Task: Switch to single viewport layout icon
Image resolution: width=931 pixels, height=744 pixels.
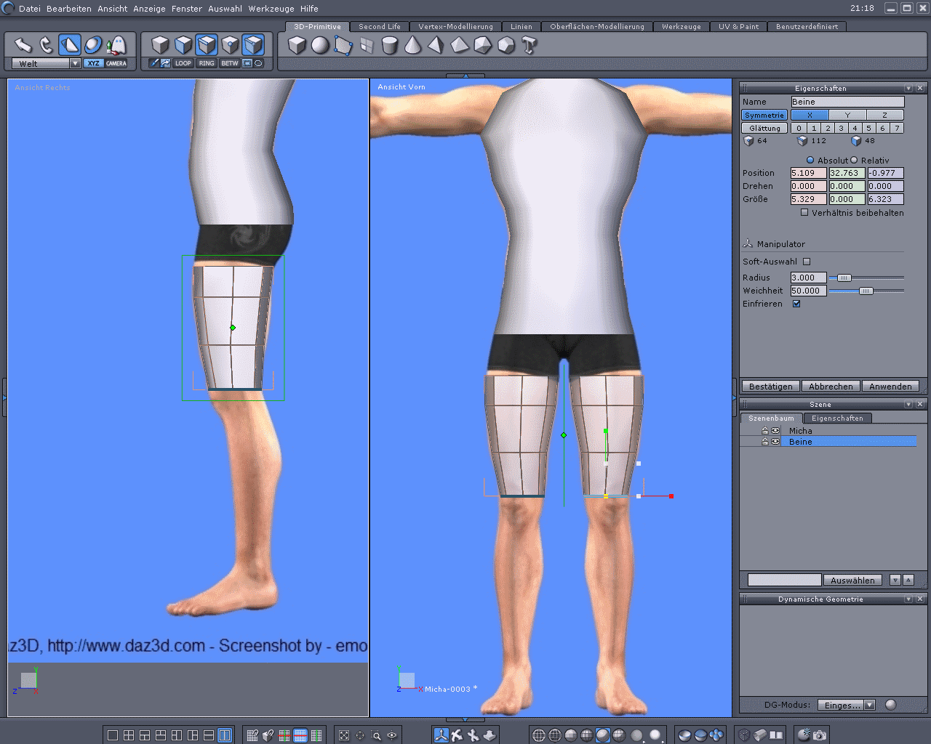Action: point(113,735)
